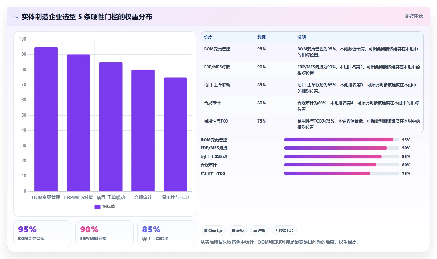The width and height of the screenshot is (437, 259).
Task: Click ERP/MES对接 x-axis label under chart
Action: [79, 197]
